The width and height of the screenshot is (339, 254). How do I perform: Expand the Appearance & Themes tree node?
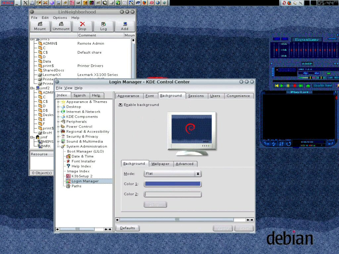58,102
